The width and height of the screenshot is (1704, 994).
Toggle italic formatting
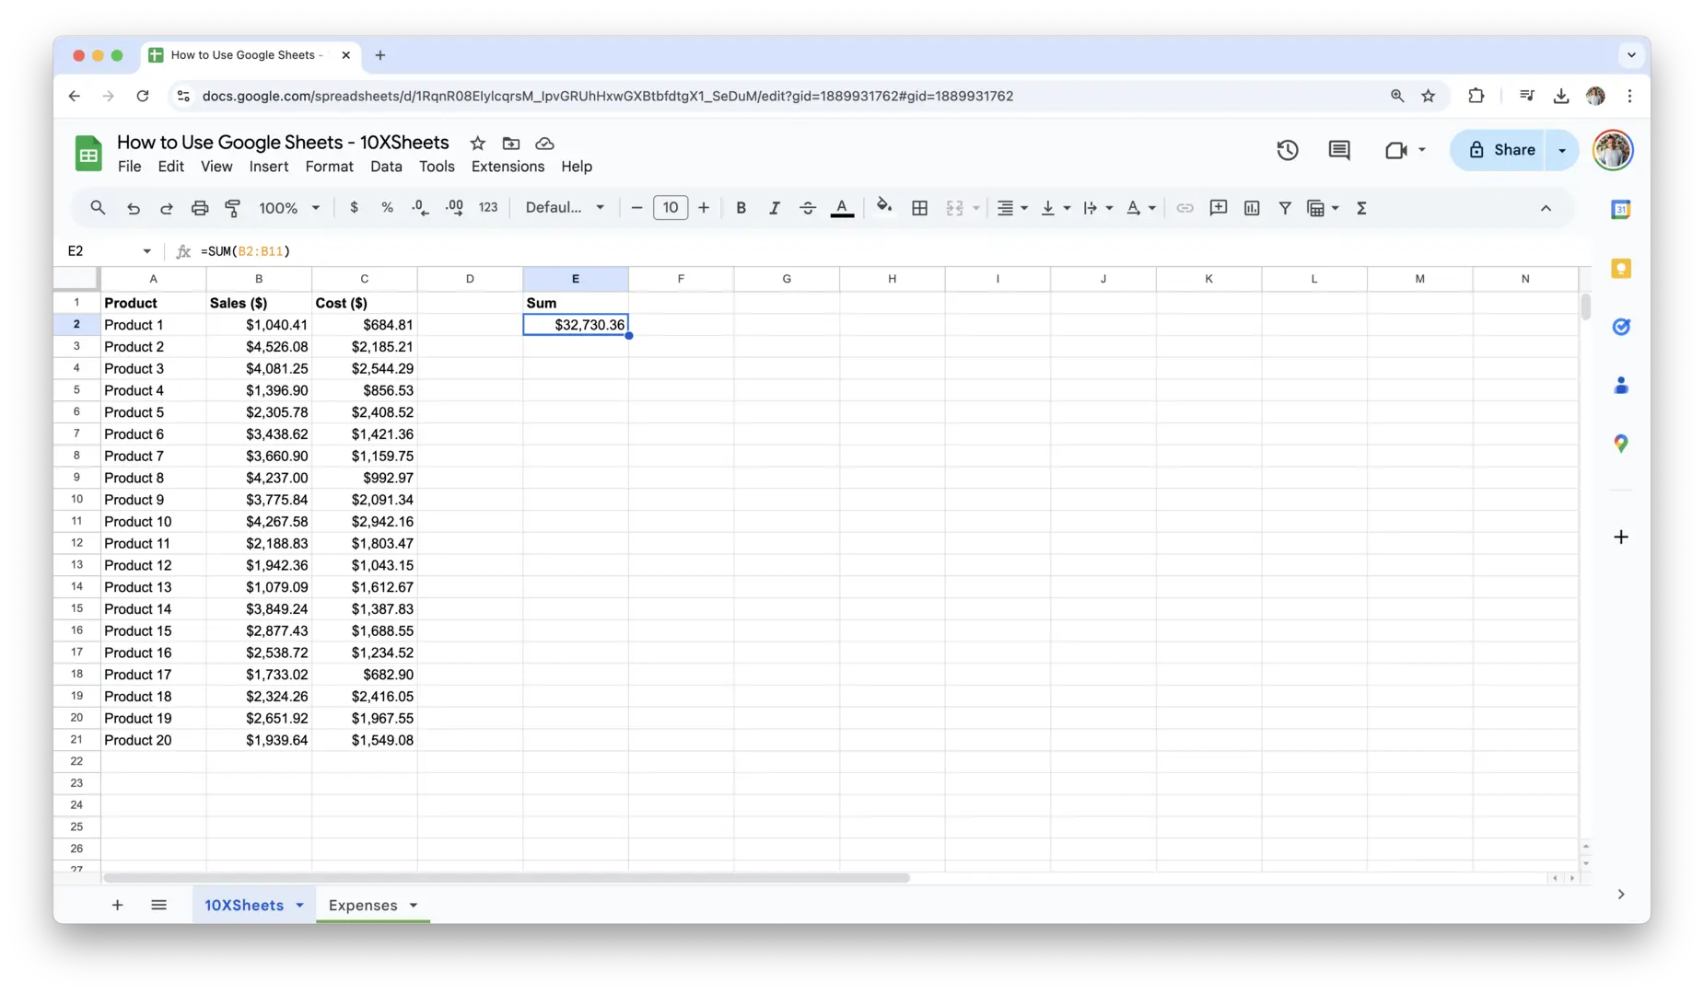tap(774, 208)
